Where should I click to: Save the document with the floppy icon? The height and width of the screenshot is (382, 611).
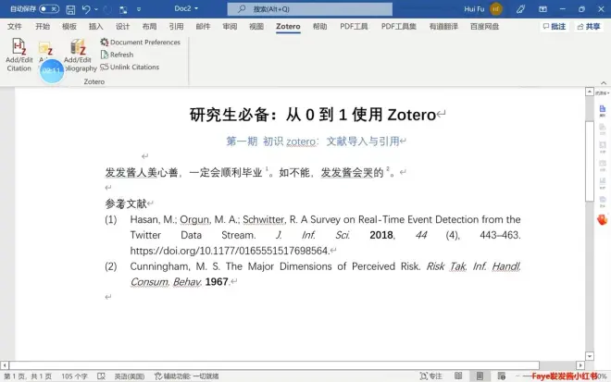click(70, 9)
